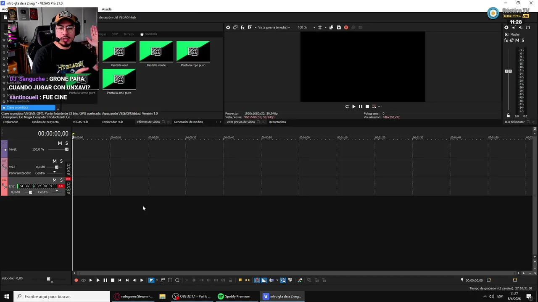The height and width of the screenshot is (302, 538).
Task: Toggle snapping magnet button
Action: pyautogui.click(x=257, y=280)
